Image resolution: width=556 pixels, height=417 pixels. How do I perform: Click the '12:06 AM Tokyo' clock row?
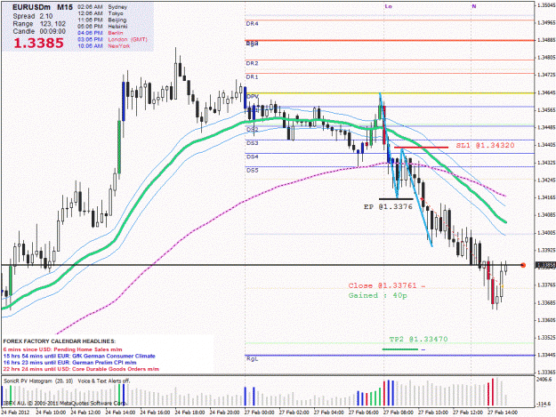(x=101, y=13)
